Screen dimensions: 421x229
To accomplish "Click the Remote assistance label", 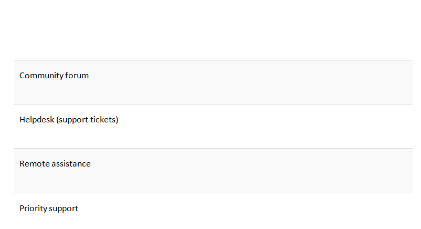I will coord(55,164).
